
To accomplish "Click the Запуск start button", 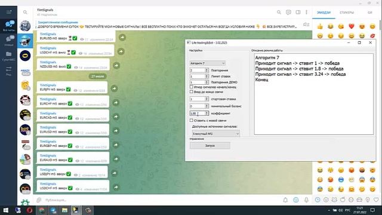I will pyautogui.click(x=210, y=146).
